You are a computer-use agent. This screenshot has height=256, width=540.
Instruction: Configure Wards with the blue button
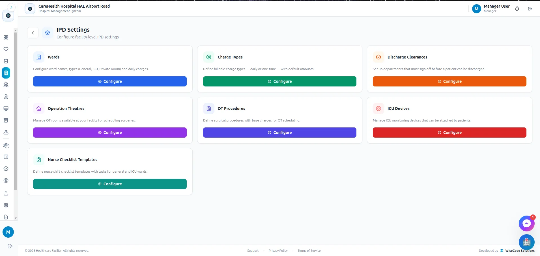[110, 81]
